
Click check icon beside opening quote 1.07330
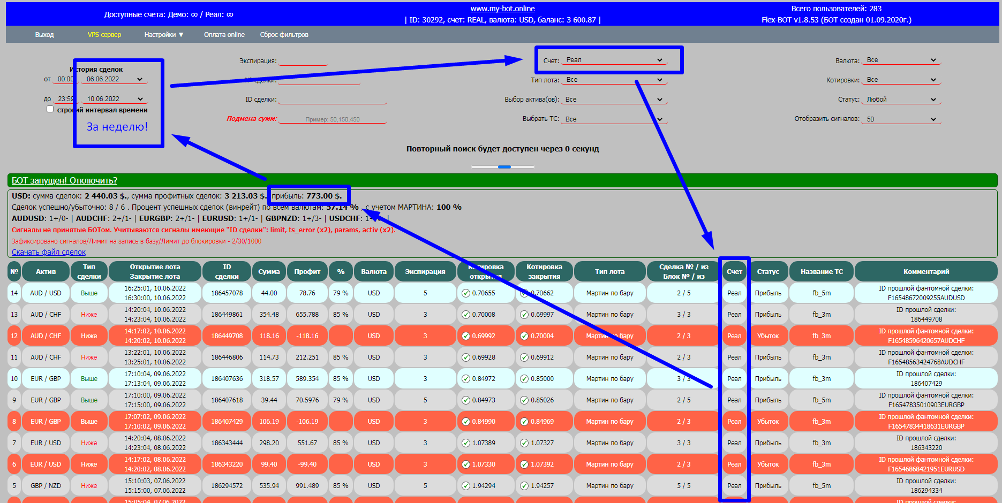(x=466, y=464)
